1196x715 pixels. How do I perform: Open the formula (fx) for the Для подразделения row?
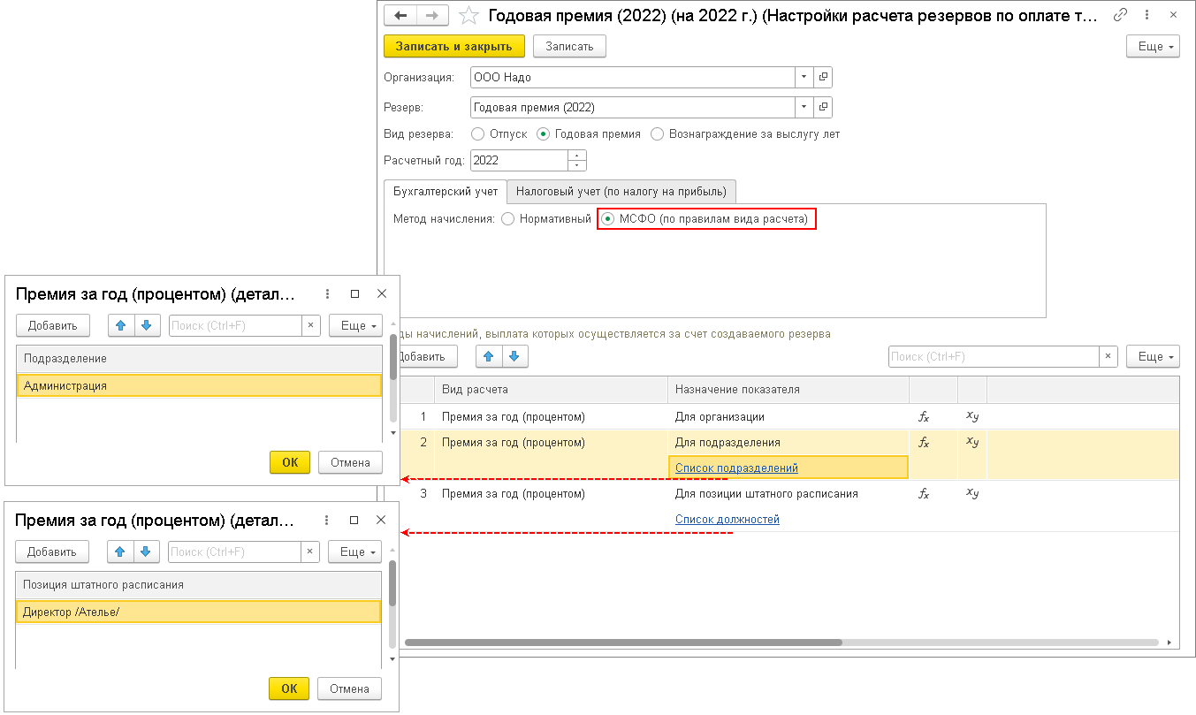click(x=925, y=442)
